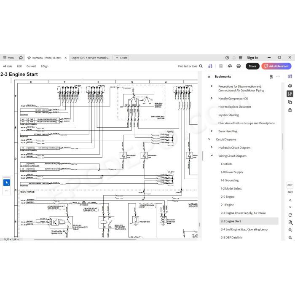Open 2-1 Engine bookmark
This screenshot has width=295, height=295.
tap(227, 205)
